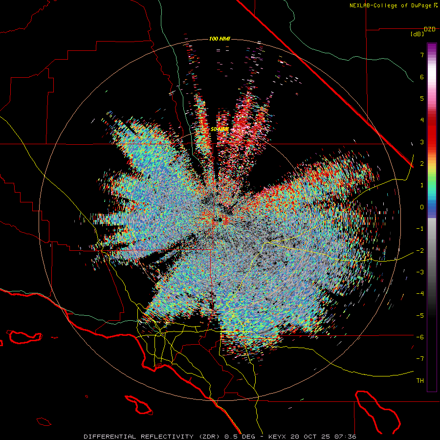Screen dimensions: 440x440
Task: Click the DIFFERENTIAL REFLECTIVITY (ZDR) caption text
Action: [x=153, y=437]
